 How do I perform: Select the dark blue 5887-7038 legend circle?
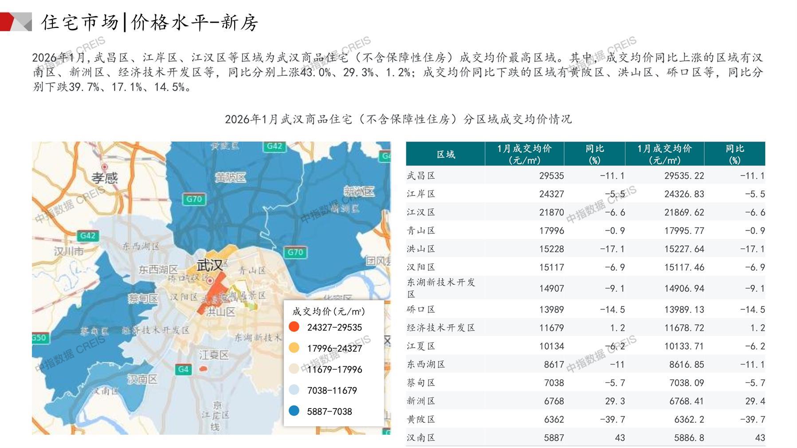coord(294,411)
